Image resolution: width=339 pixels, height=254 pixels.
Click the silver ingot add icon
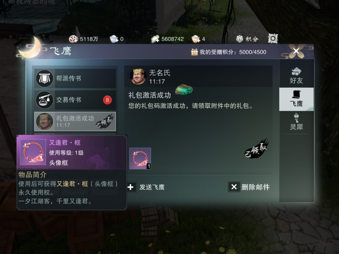coord(114,39)
